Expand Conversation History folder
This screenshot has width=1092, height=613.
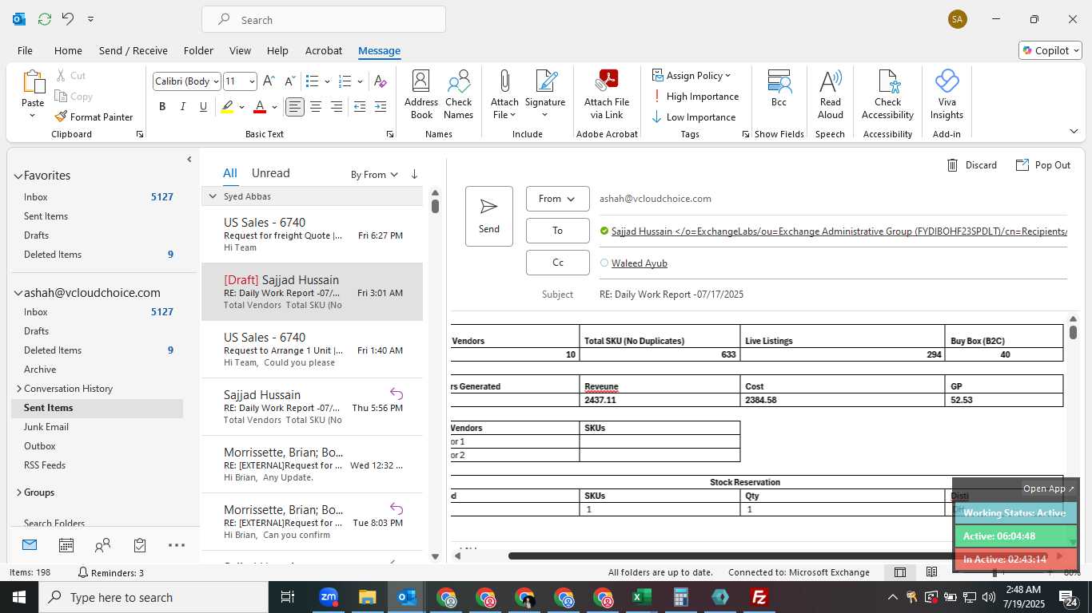[18, 389]
